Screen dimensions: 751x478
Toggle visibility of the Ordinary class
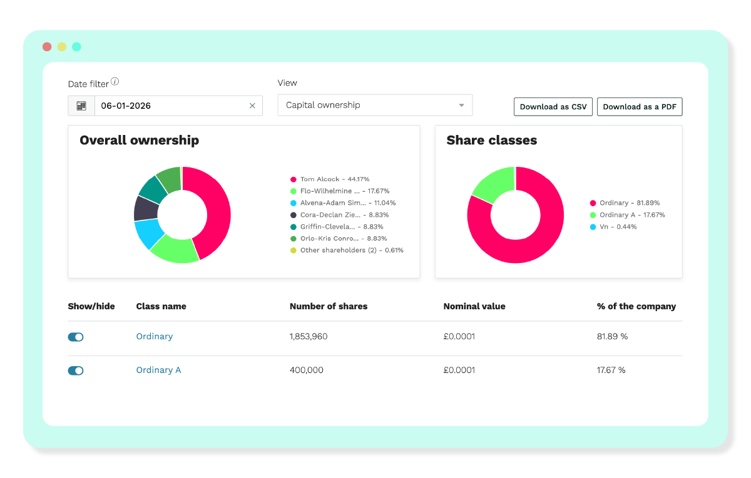[76, 337]
